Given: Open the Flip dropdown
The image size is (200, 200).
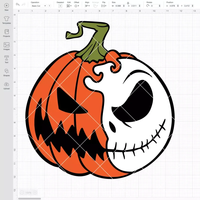Looking at the screenshot, I should [104, 6].
